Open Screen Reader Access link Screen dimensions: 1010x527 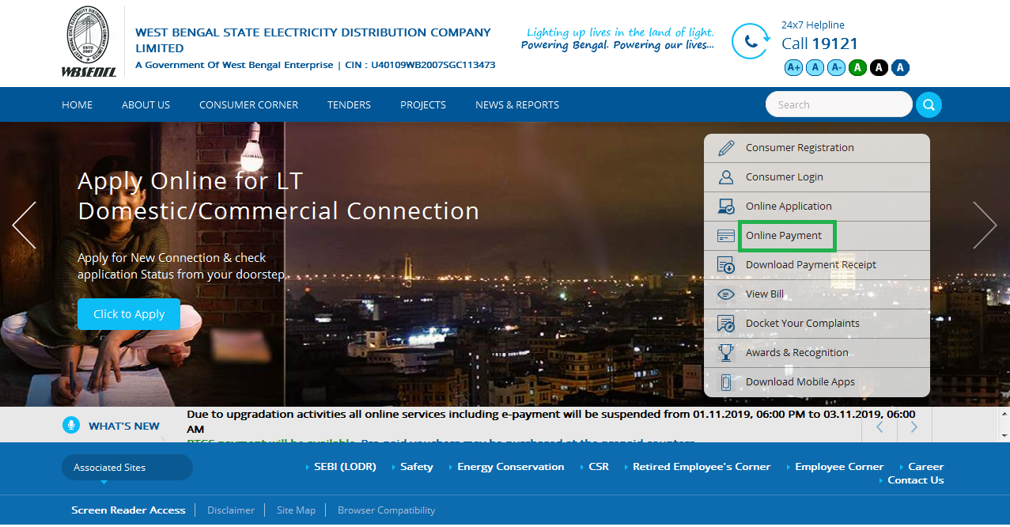coord(128,510)
